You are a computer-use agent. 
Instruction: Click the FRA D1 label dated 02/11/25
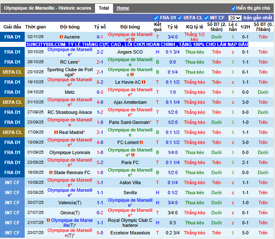coord(12,37)
